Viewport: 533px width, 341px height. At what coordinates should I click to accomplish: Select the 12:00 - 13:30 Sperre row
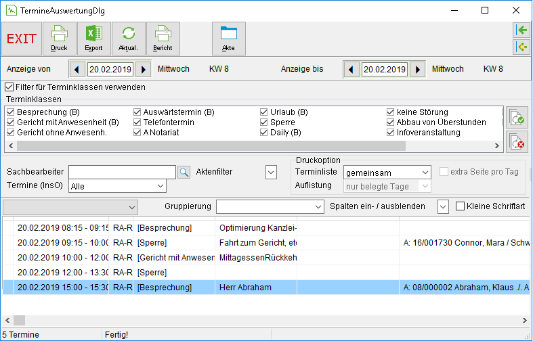tap(266, 273)
